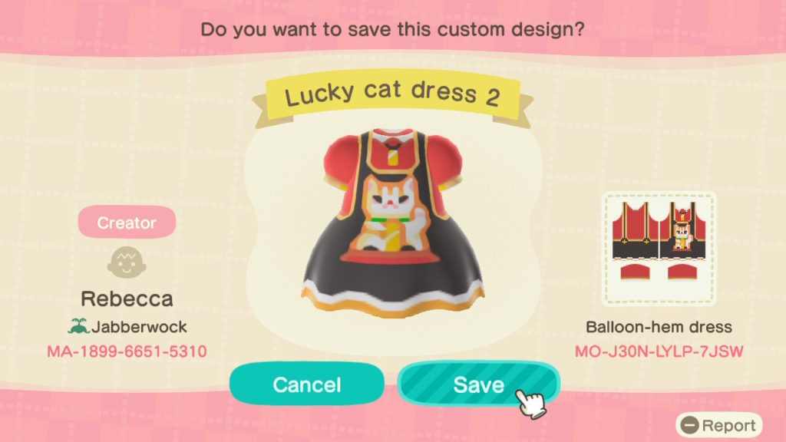
Task: Click the creator's face avatar icon
Action: coord(127,262)
